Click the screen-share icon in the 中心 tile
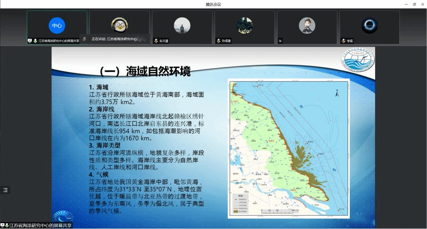Image resolution: width=427 pixels, height=229 pixels. point(30,41)
